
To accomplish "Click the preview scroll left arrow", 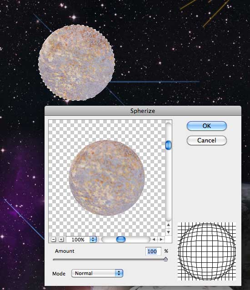I will (x=154, y=239).
